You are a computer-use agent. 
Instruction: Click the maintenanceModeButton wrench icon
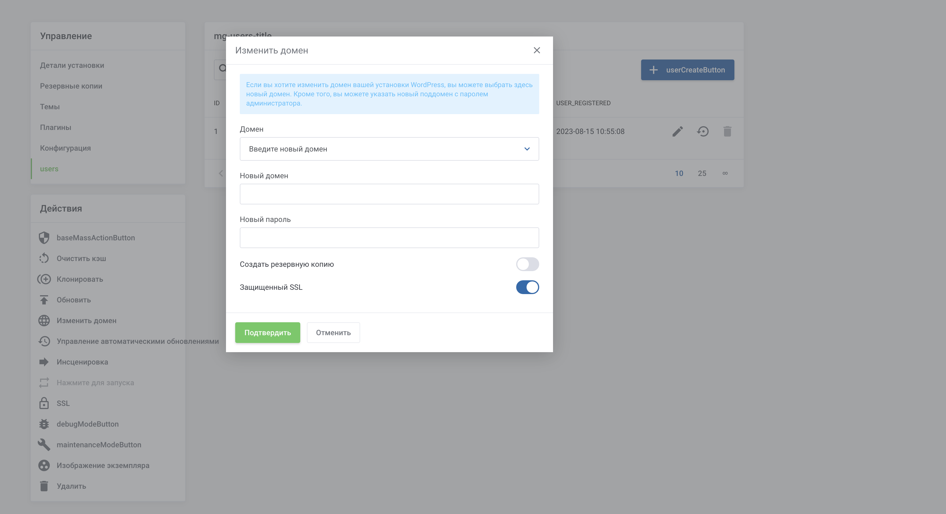pos(44,444)
